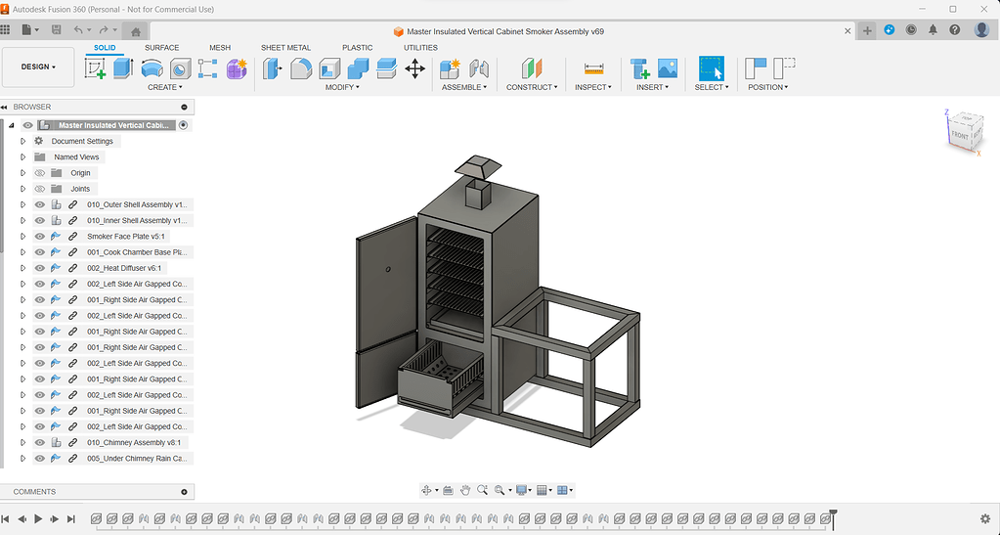
Task: Hide the 010_Chimney Assembly v8:1 component
Action: coord(39,442)
